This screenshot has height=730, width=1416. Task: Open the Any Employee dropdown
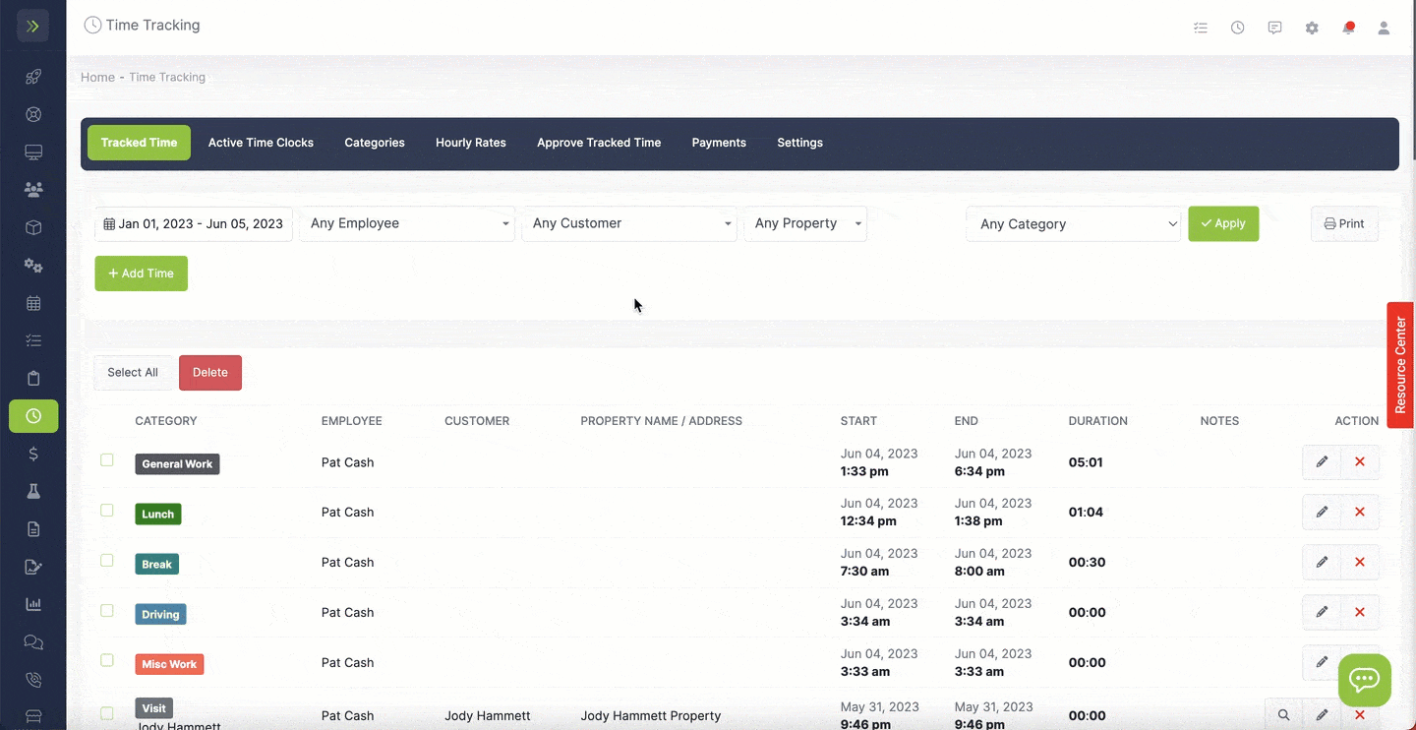(407, 223)
